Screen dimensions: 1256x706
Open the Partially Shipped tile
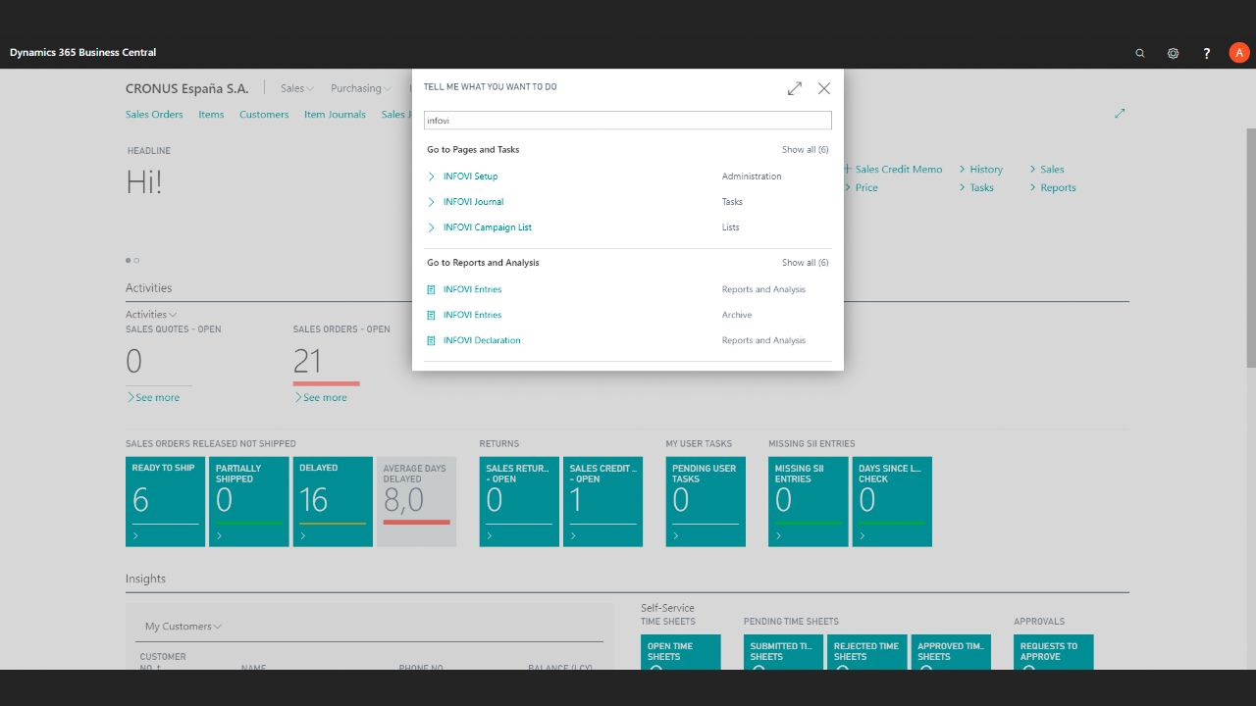click(249, 502)
